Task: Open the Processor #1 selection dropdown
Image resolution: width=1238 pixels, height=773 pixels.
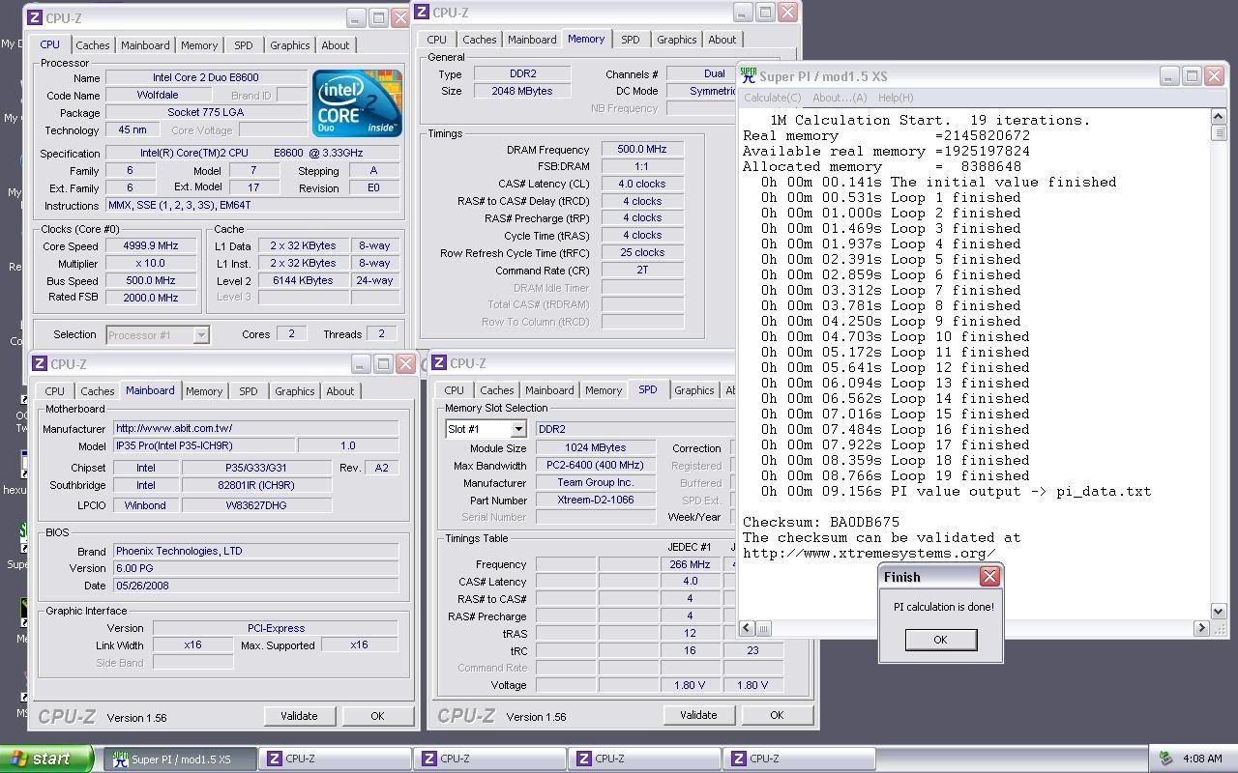Action: [x=201, y=335]
